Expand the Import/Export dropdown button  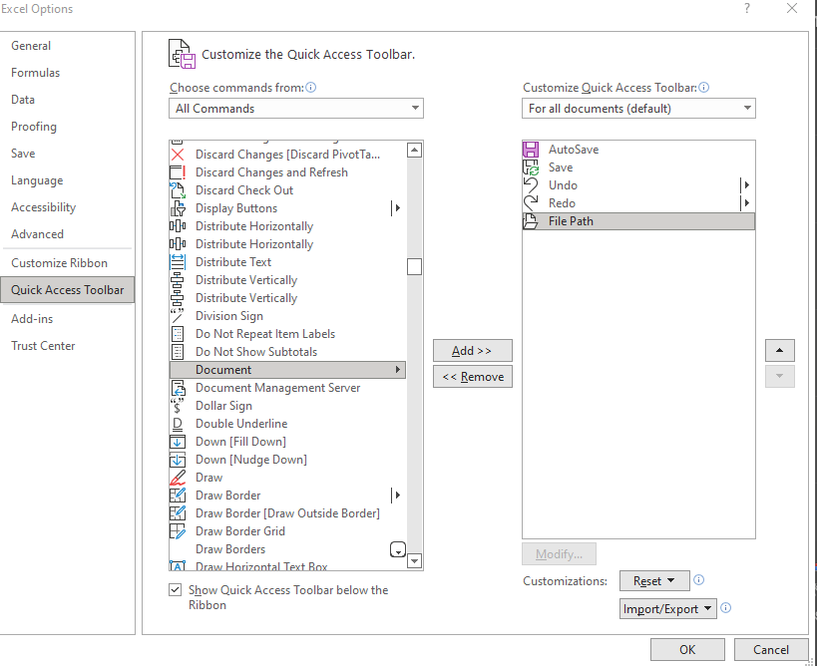667,609
